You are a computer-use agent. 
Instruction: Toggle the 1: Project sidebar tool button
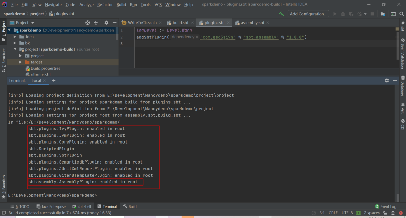click(x=4, y=31)
